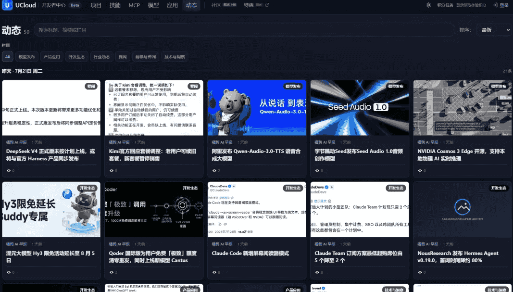Filter by 要闻 category
This screenshot has width=513, height=292.
(123, 57)
